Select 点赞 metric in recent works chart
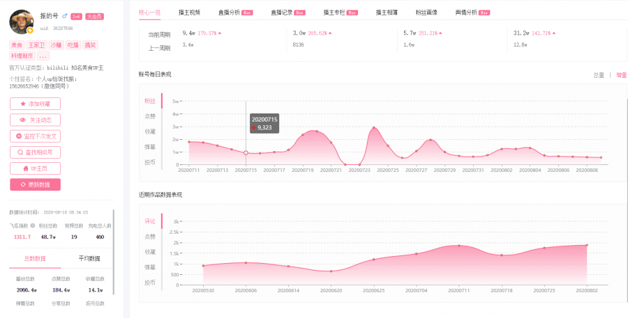Screen dimensions: 628x318 click(x=150, y=237)
